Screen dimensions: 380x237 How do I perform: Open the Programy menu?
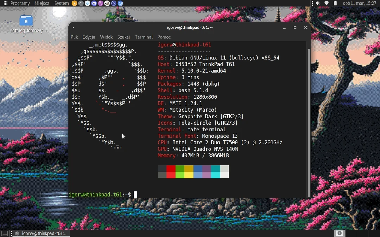tap(20, 3)
